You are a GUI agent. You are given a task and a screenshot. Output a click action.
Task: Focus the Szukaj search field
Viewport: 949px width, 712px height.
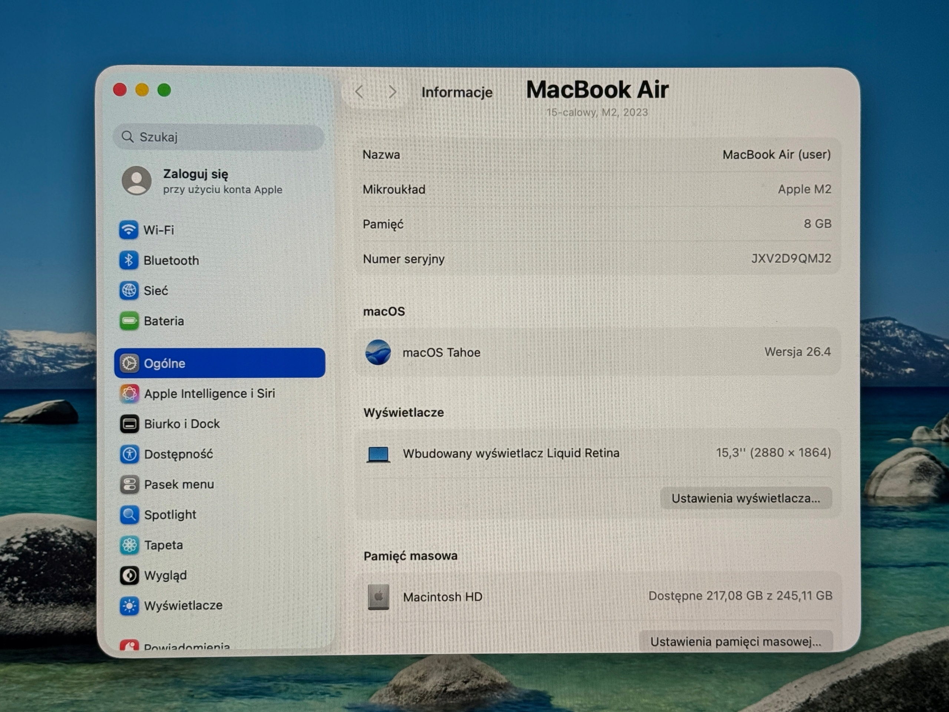[218, 137]
